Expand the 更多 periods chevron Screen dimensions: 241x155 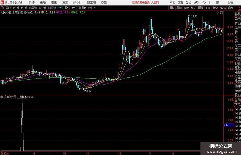click(x=94, y=8)
